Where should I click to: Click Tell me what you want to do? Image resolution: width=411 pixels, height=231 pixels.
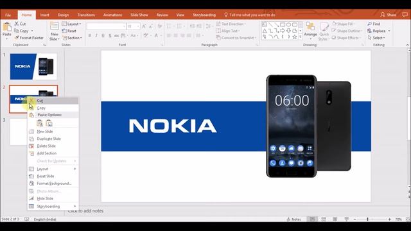pyautogui.click(x=250, y=15)
